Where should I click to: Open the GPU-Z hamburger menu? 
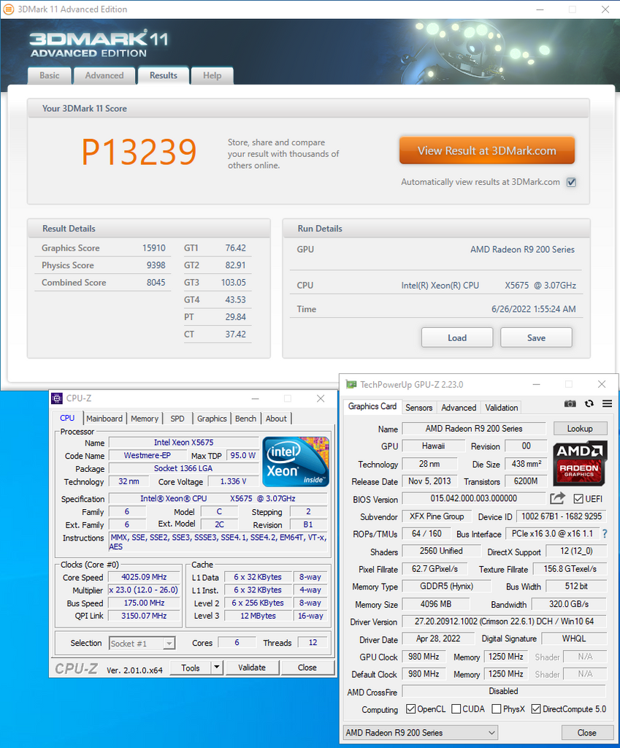tap(607, 404)
